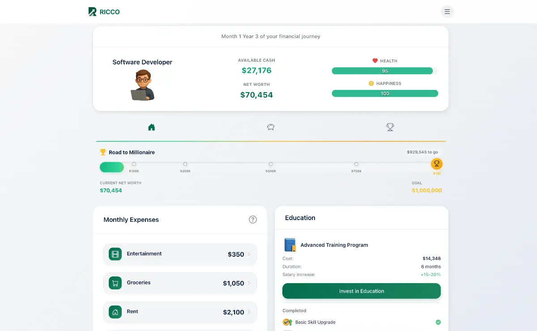Open the piggy bank savings tab
The image size is (537, 331).
click(271, 127)
